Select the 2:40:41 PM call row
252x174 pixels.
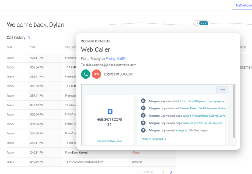pos(41,143)
